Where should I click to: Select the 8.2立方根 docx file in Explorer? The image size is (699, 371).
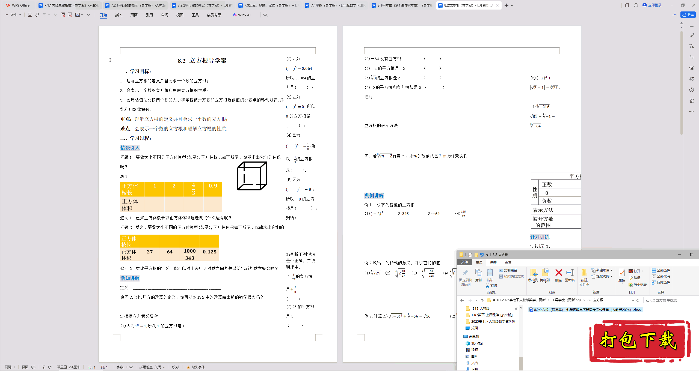click(x=585, y=310)
